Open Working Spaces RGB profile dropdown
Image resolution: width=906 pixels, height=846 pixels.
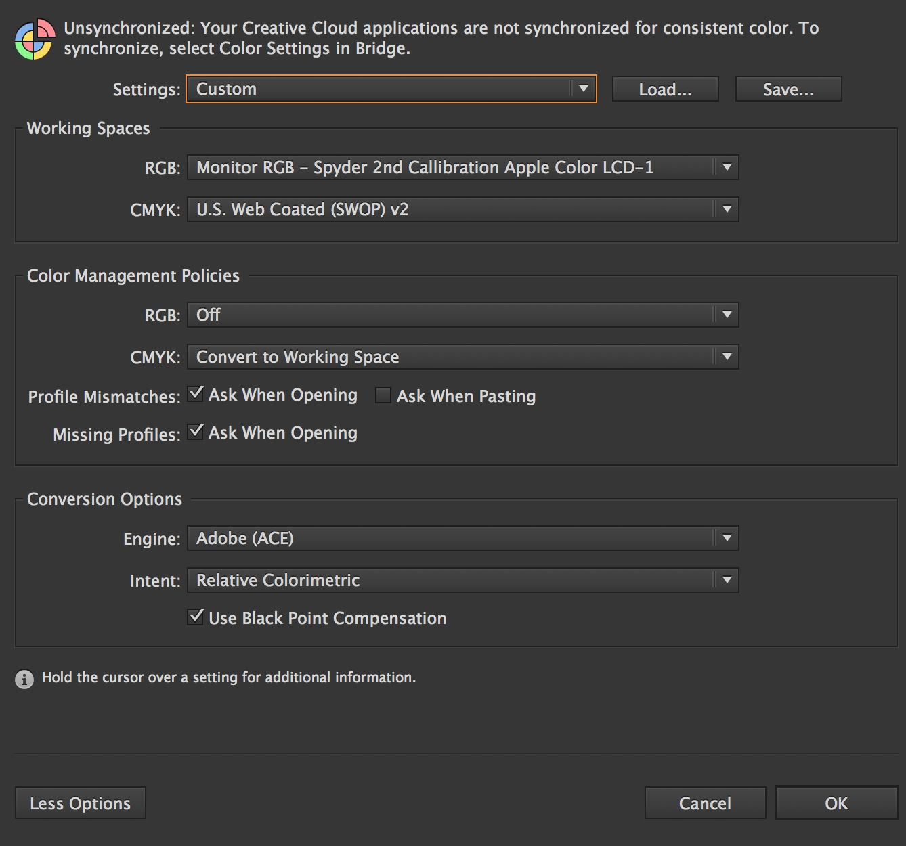pos(462,167)
